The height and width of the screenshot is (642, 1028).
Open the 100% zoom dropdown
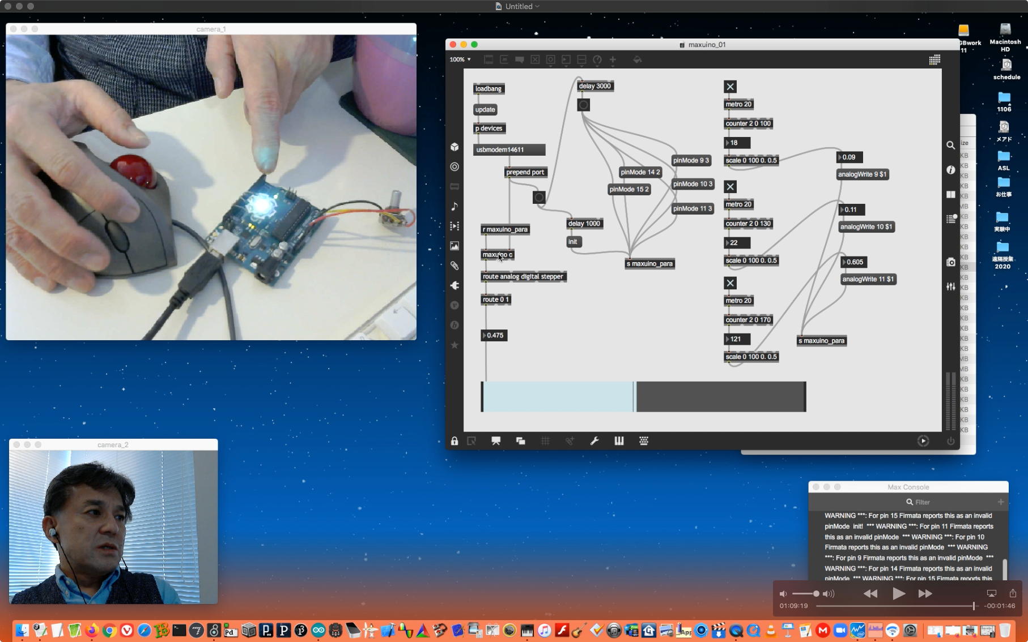click(460, 59)
